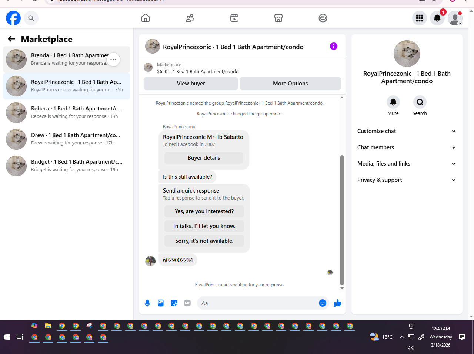
Task: Click the chat header title RoyalPrincezonic apartment/condo
Action: [x=233, y=47]
